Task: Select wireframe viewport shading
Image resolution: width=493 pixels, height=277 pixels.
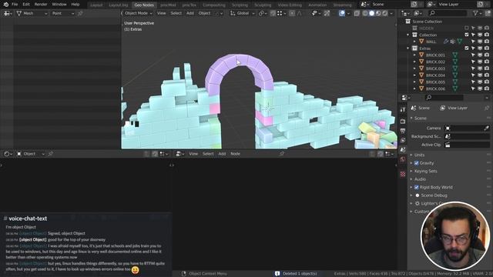Action: 365,13
